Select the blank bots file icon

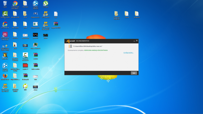(x=56, y=14)
